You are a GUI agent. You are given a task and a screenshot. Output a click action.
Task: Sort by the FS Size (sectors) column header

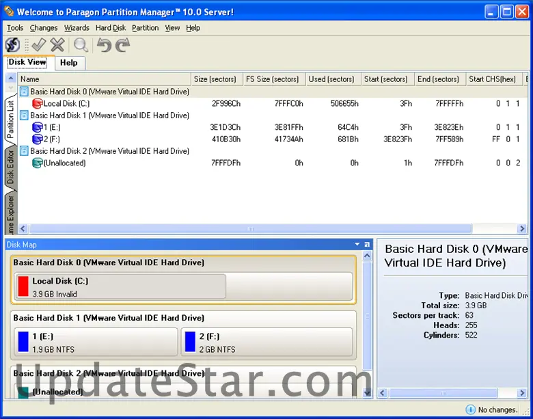(x=274, y=79)
